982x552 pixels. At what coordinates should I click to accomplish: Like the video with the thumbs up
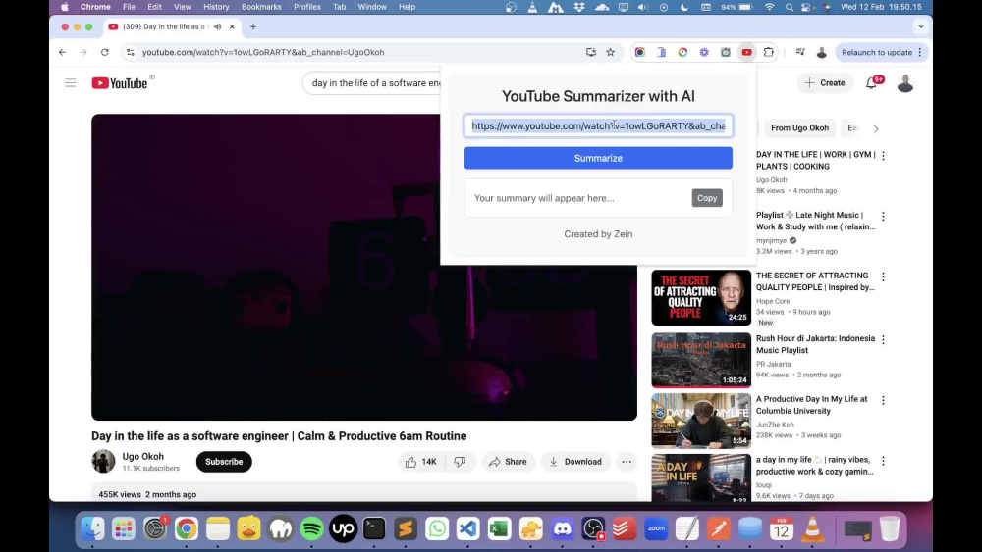pos(421,462)
